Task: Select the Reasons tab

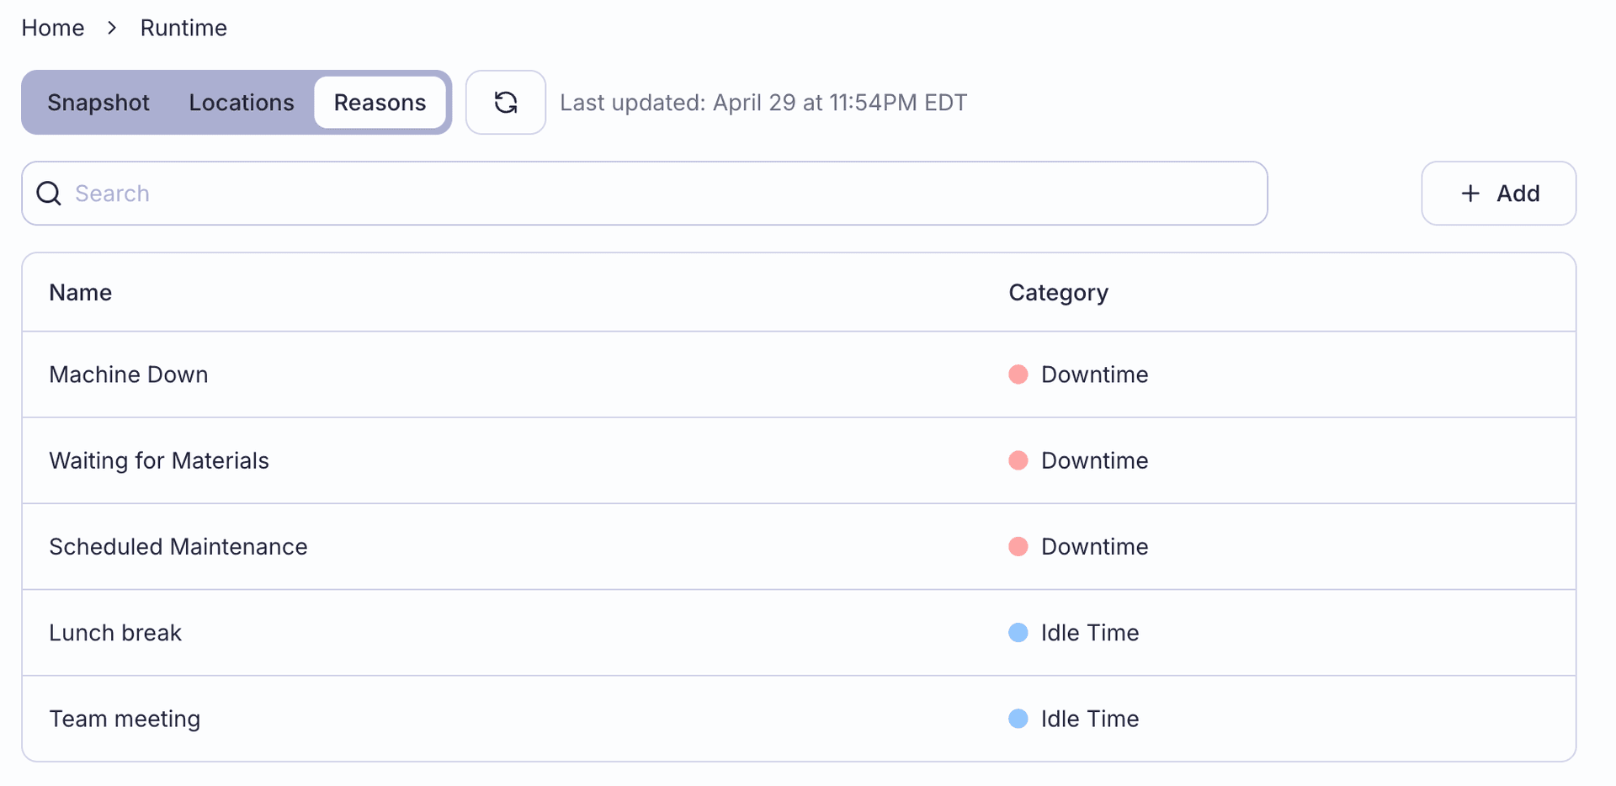Action: (380, 103)
